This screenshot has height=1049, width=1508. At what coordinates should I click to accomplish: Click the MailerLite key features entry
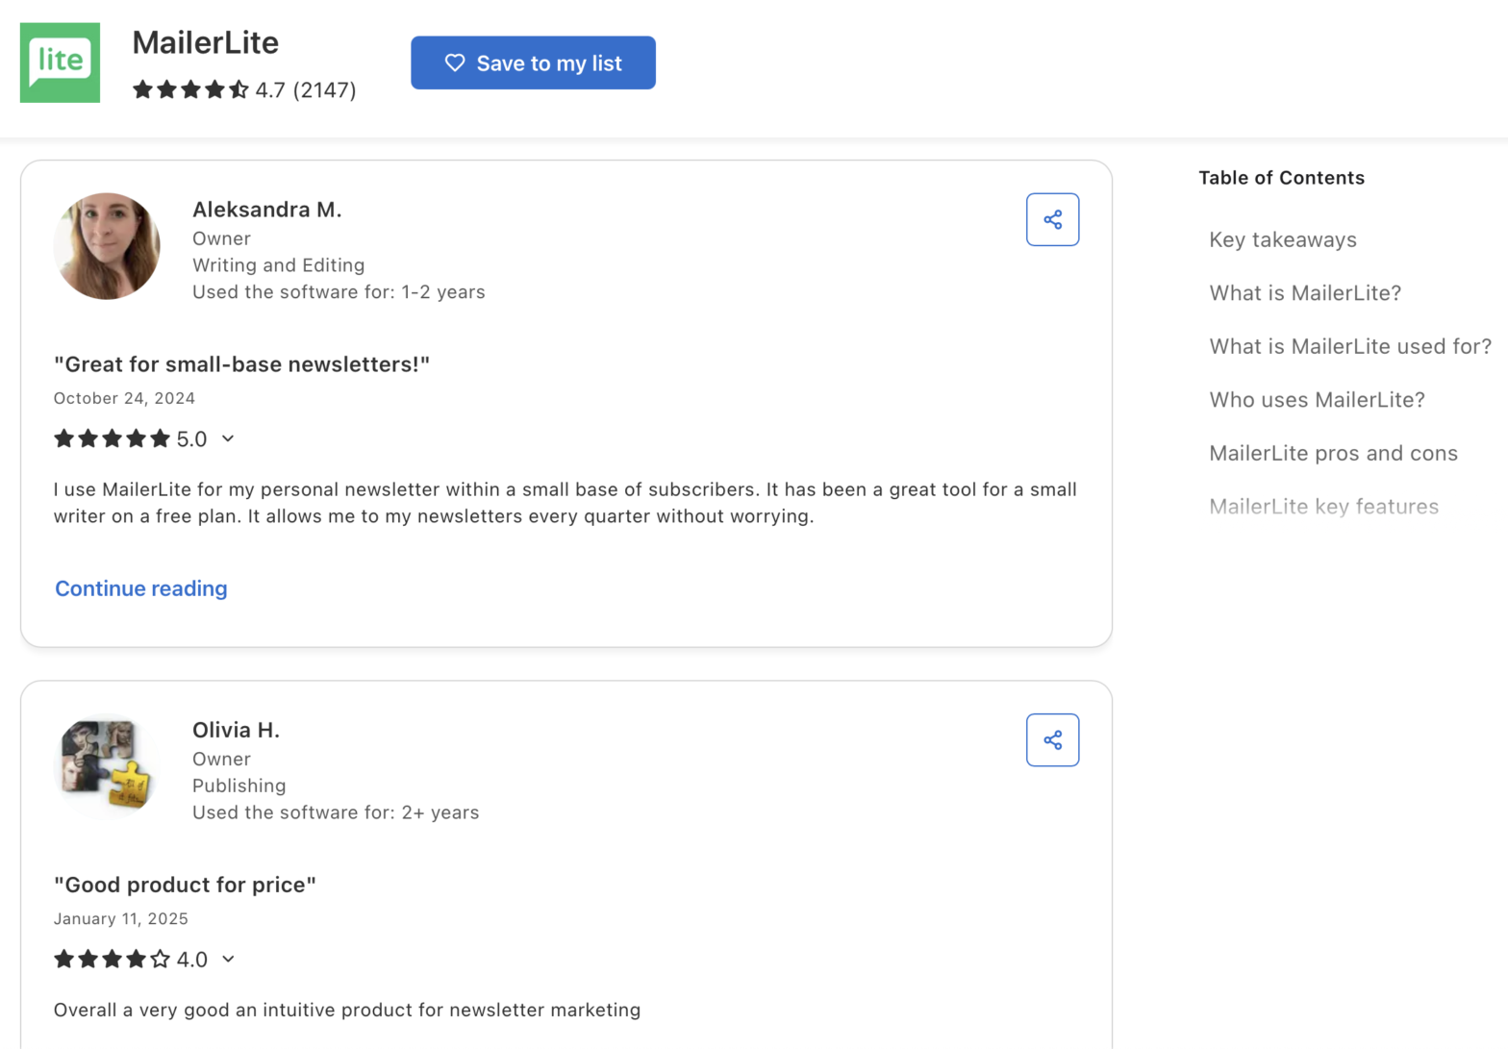(x=1323, y=506)
